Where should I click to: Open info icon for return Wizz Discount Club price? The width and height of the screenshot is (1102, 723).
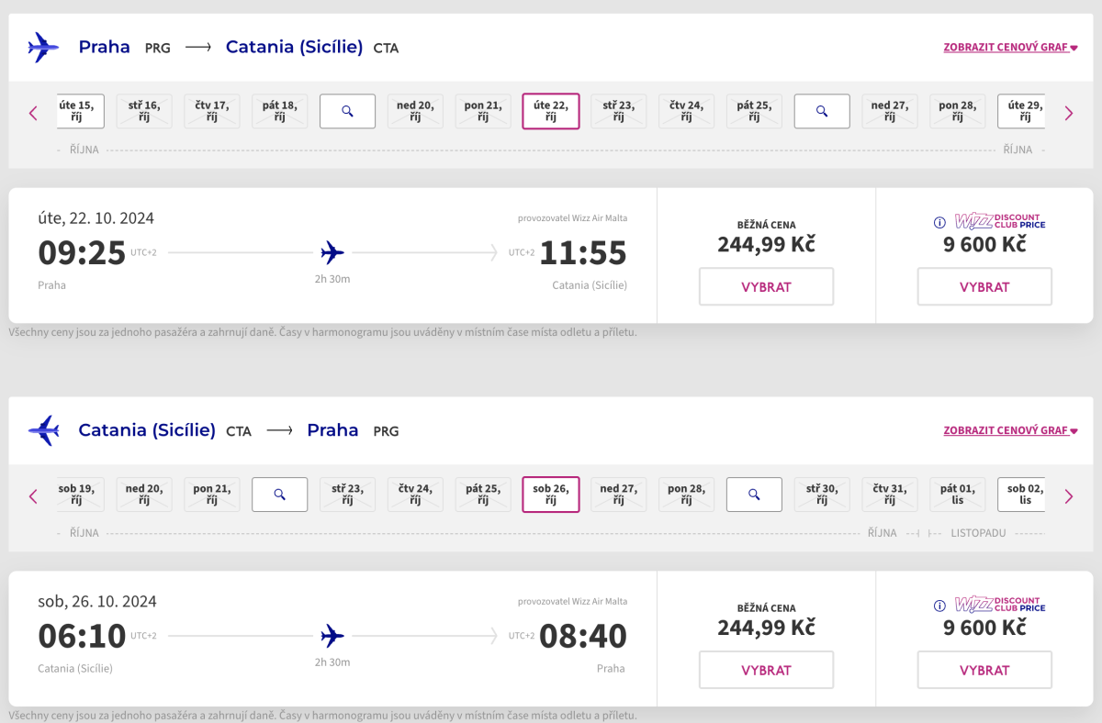pos(939,606)
